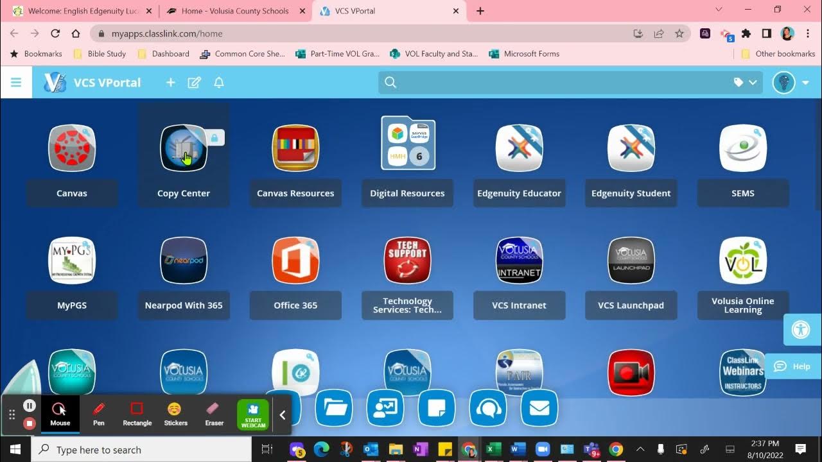The width and height of the screenshot is (822, 462).
Task: Open the headset support dock icon
Action: 488,408
